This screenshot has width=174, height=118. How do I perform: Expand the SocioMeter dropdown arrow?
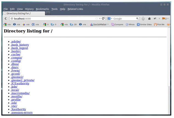click(108, 24)
